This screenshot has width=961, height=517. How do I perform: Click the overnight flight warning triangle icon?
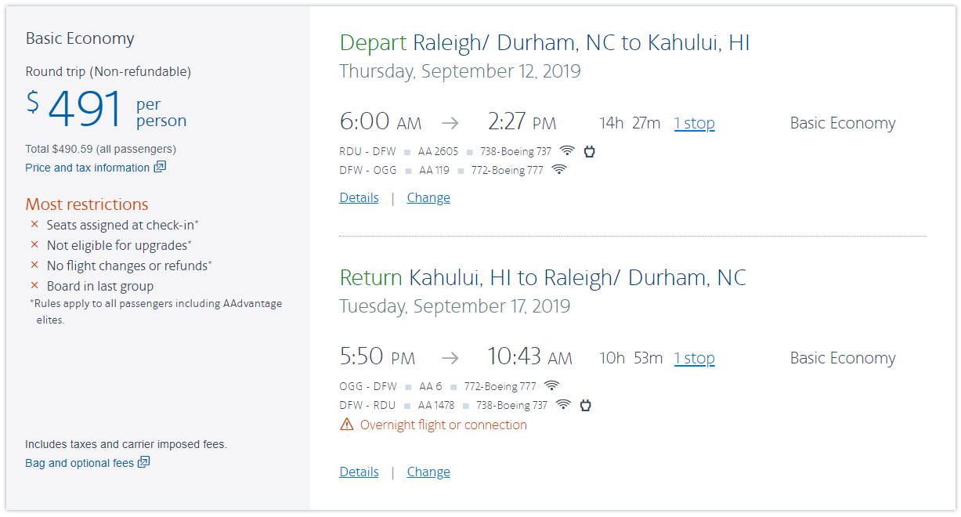pyautogui.click(x=346, y=425)
